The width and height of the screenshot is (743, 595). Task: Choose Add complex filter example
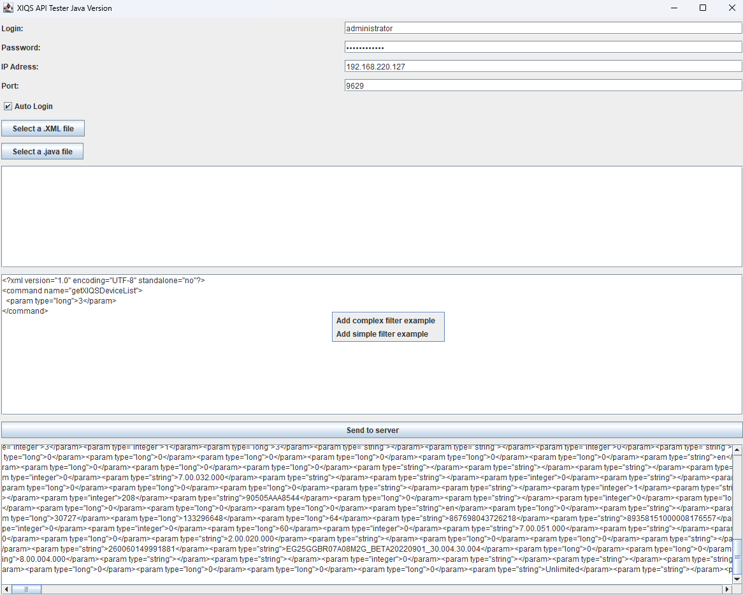pyautogui.click(x=385, y=320)
